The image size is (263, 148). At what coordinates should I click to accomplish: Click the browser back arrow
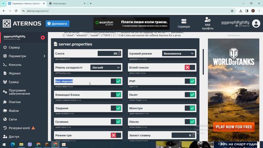[x=4, y=11]
